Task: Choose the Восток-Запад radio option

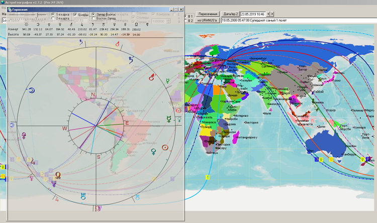Action: pos(93,19)
